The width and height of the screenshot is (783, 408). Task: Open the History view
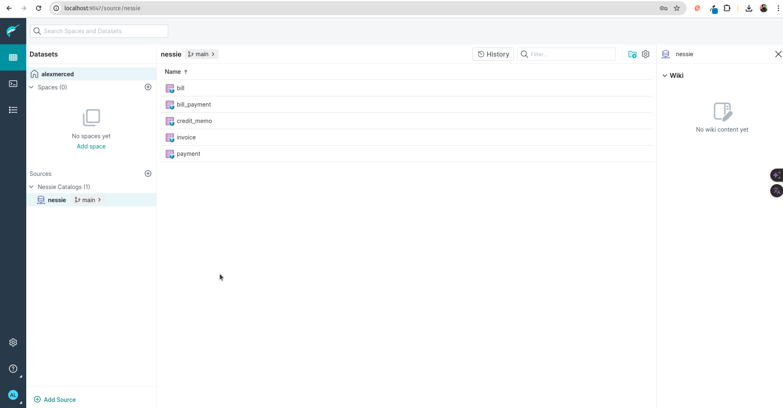pyautogui.click(x=493, y=54)
